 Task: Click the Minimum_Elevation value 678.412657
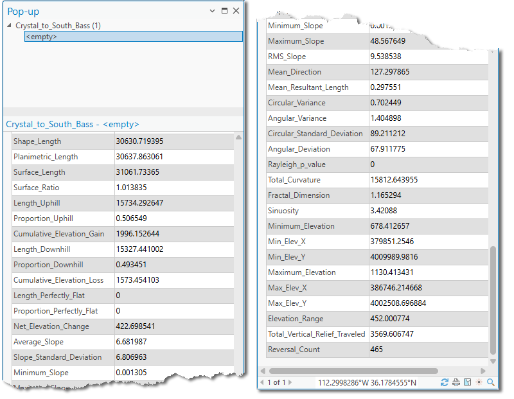390,226
